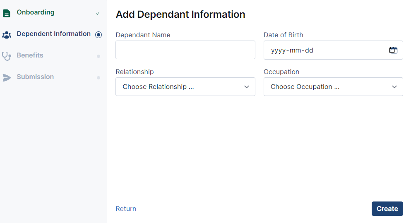This screenshot has width=411, height=223.
Task: Click the Dependent Information people icon
Action: pos(7,35)
